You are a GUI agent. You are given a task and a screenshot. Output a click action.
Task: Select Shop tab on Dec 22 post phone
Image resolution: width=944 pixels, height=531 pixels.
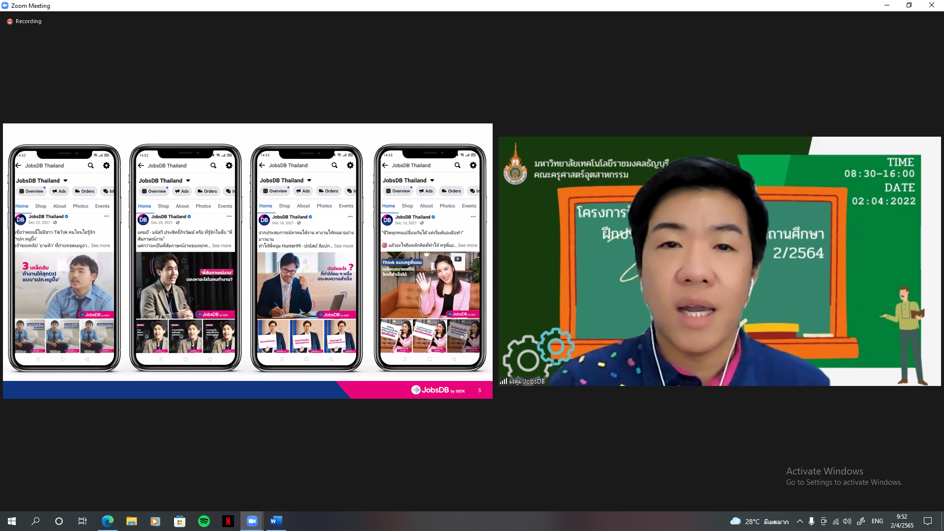pyautogui.click(x=40, y=206)
